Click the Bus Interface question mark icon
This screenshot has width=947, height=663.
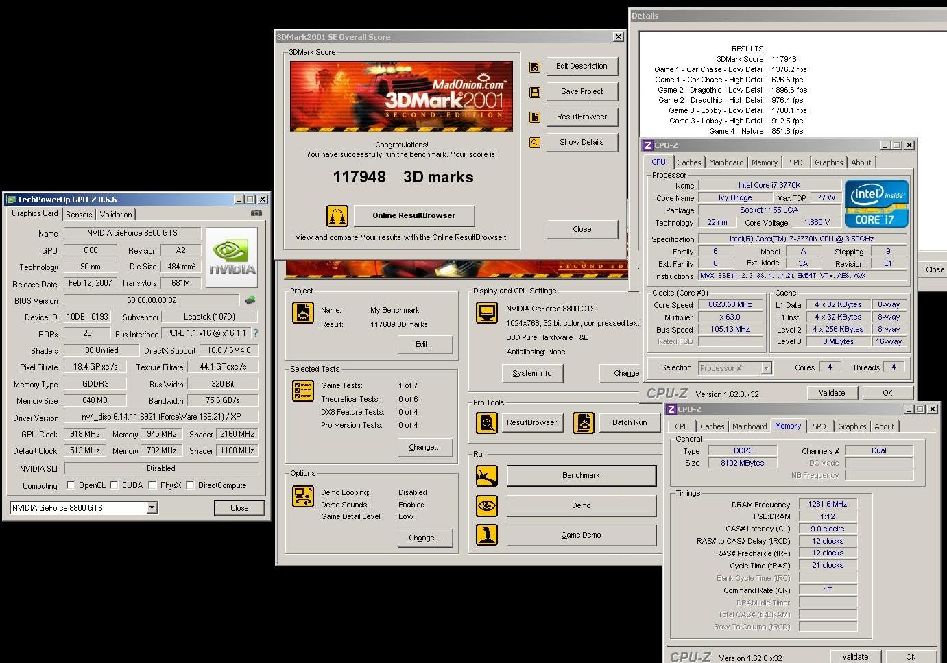point(256,333)
